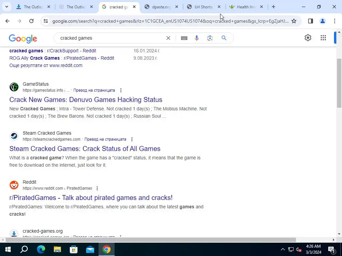Viewport: 342px width, 256px height.
Task: Open Mail app from taskbar
Action: tap(90, 249)
